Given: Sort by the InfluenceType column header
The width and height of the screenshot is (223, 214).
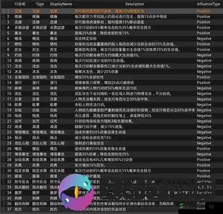Looking at the screenshot, I should pyautogui.click(x=209, y=4).
